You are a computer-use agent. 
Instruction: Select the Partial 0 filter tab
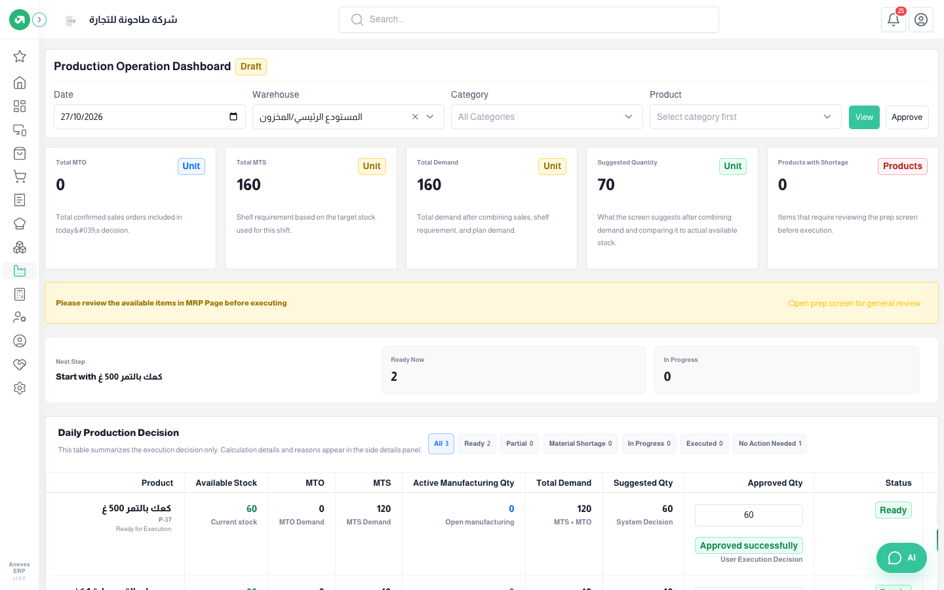point(519,444)
